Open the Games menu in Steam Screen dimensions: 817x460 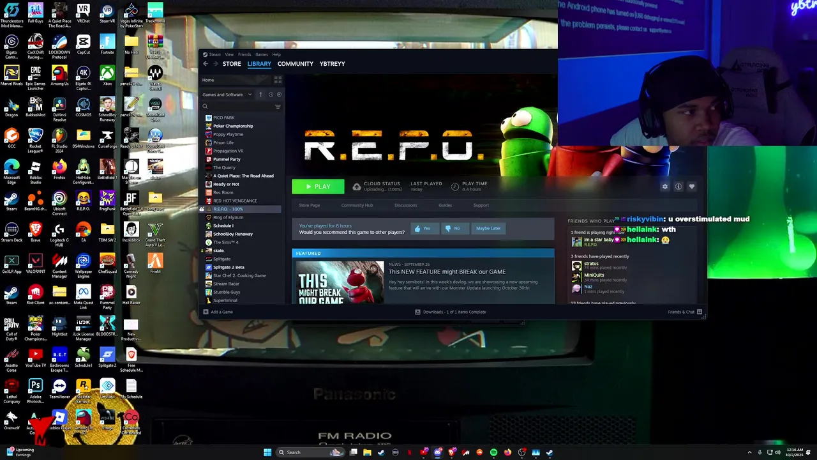(x=262, y=54)
